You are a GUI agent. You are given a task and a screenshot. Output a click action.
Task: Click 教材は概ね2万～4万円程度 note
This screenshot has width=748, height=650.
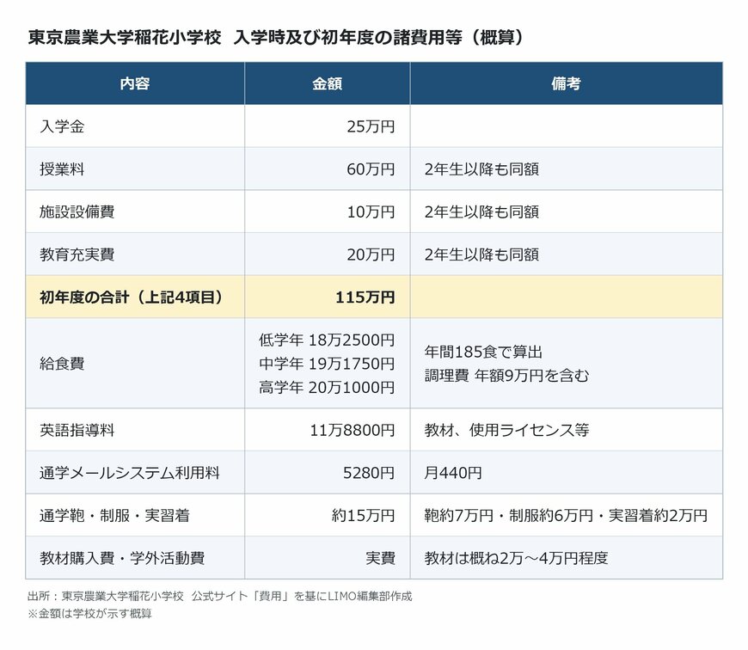(x=516, y=558)
